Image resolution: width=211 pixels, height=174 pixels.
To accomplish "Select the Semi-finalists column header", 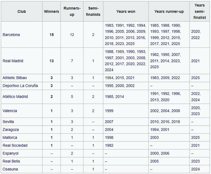I will coord(93,11).
